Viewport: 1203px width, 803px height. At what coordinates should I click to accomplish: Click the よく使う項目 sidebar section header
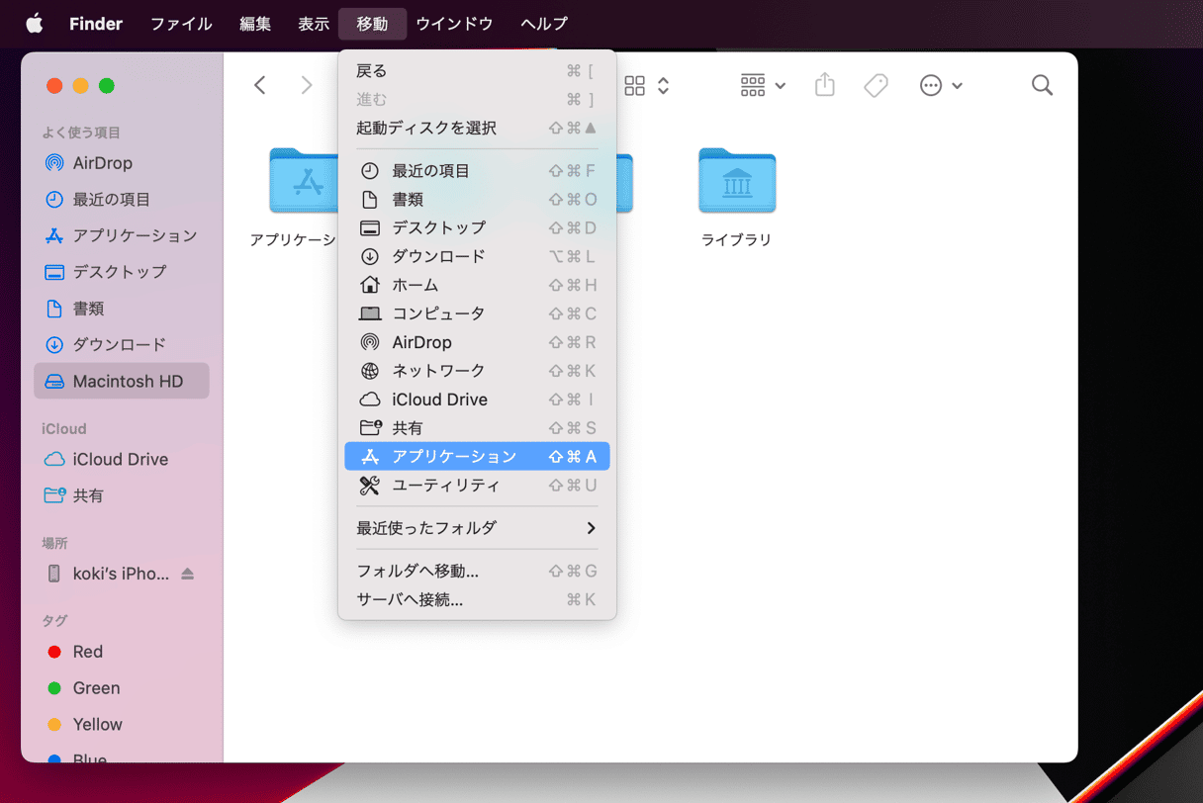[81, 133]
